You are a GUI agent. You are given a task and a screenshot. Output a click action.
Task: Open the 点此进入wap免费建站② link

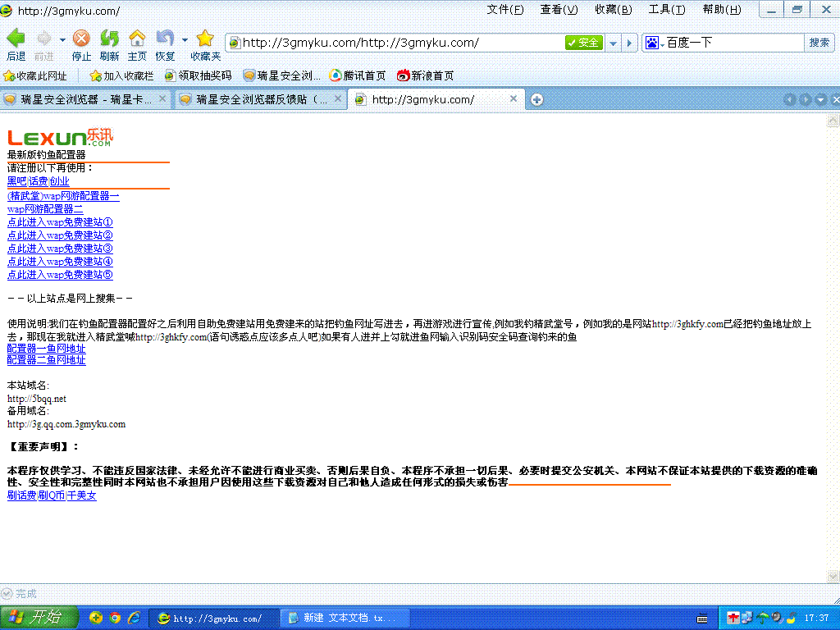[x=60, y=235]
